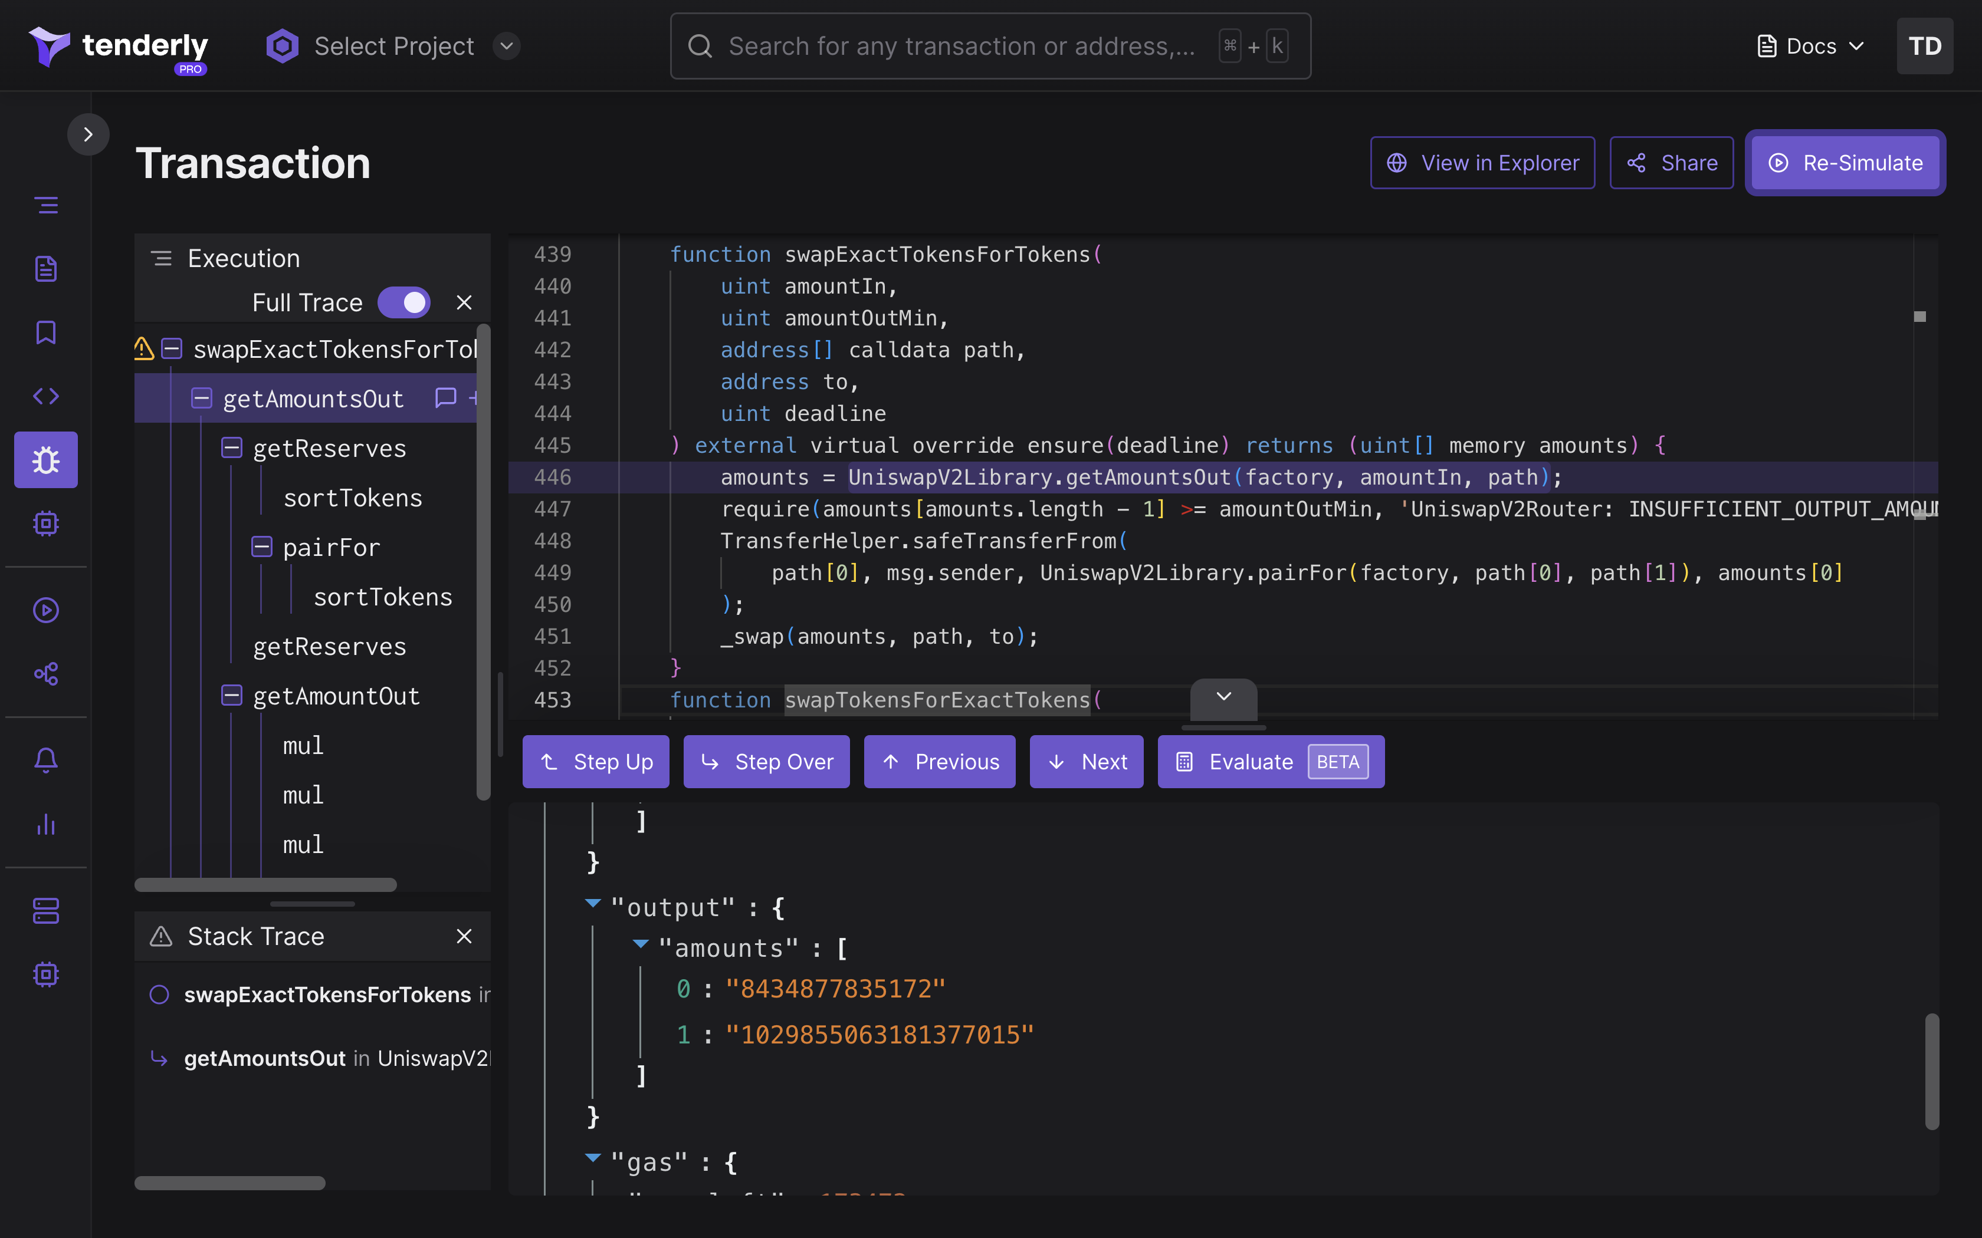Click Step Over button
The height and width of the screenshot is (1238, 1982).
click(767, 762)
